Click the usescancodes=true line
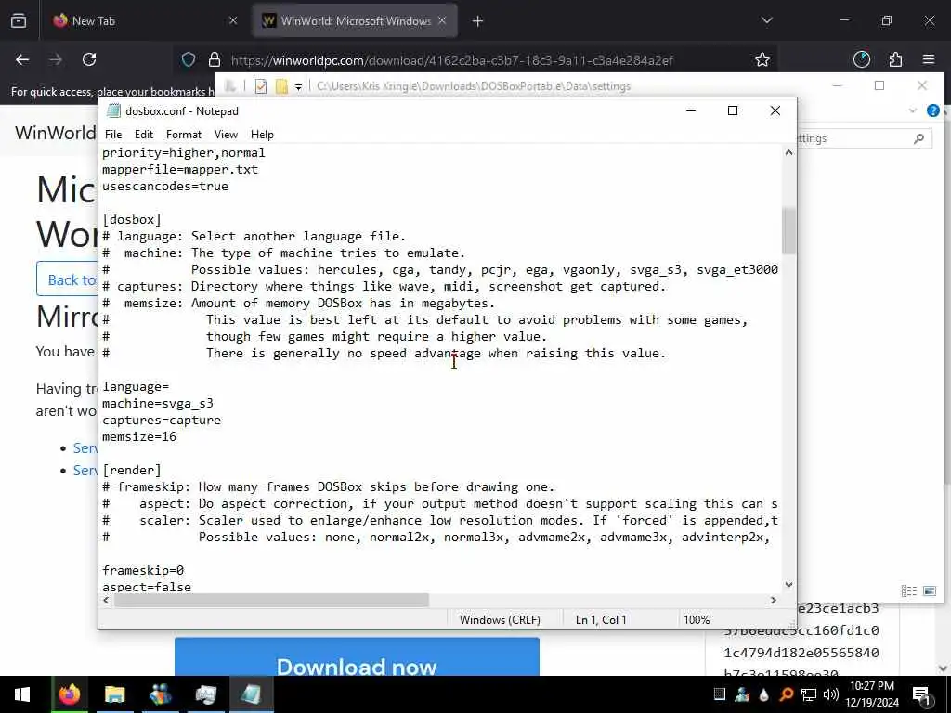This screenshot has width=951, height=713. tap(165, 186)
